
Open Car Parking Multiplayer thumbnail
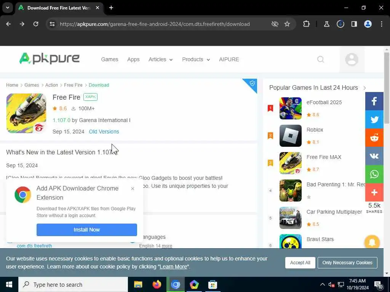(x=290, y=218)
